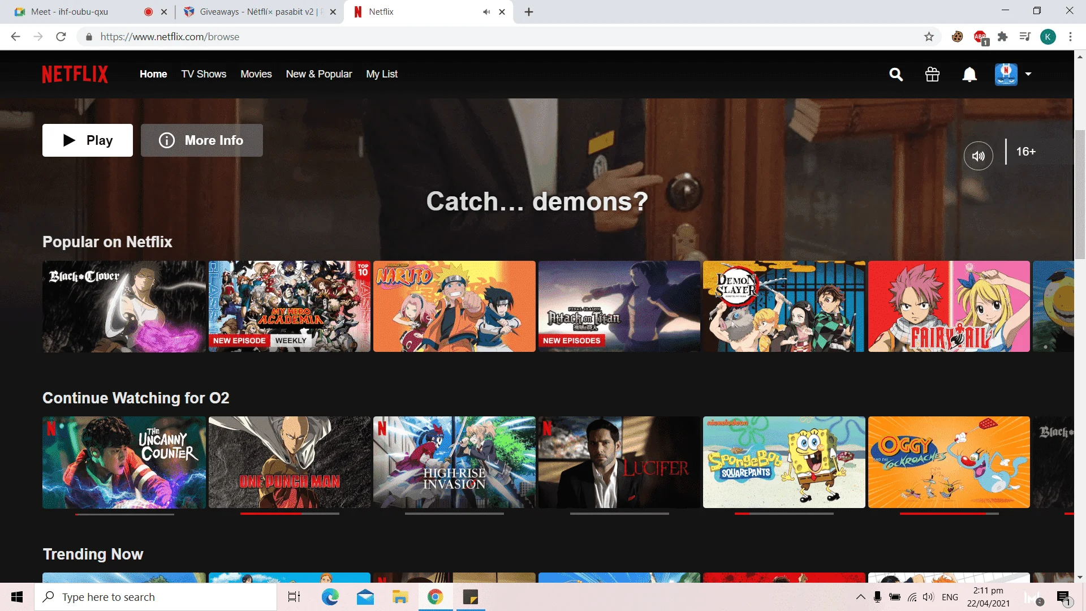Mute the Netflix tab via speaker icon
The height and width of the screenshot is (611, 1086).
coord(486,12)
